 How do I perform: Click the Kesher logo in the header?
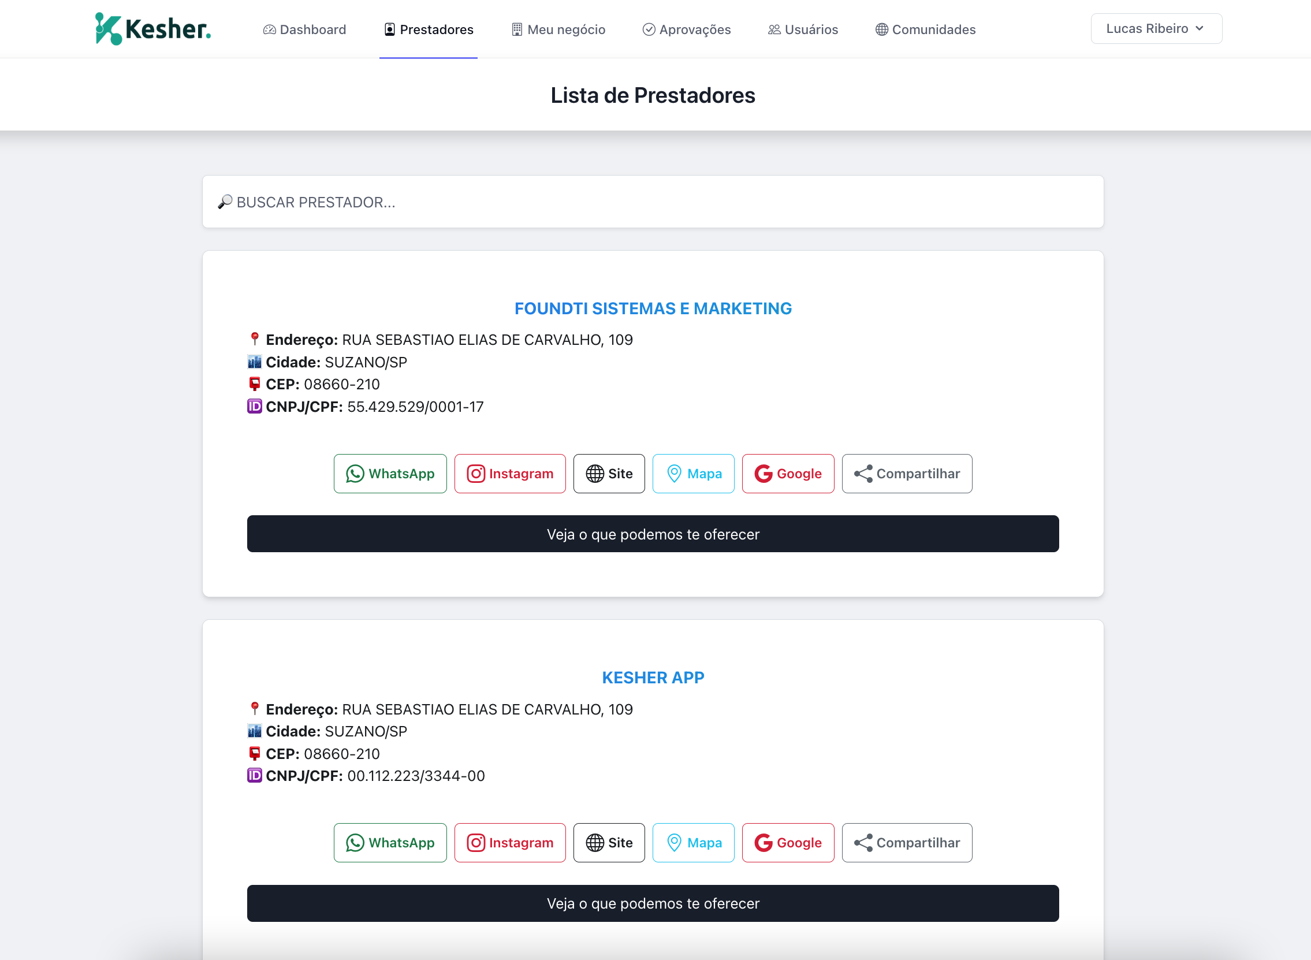point(152,28)
